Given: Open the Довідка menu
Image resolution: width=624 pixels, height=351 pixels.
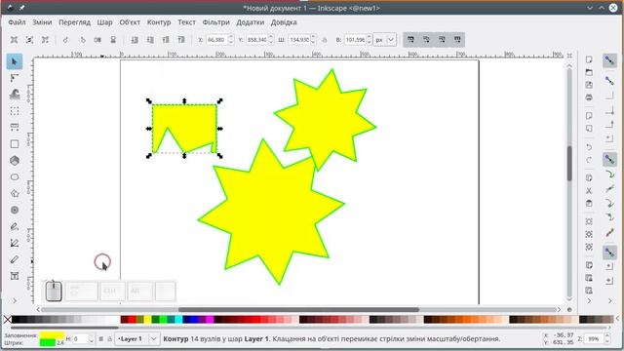Looking at the screenshot, I should point(284,22).
